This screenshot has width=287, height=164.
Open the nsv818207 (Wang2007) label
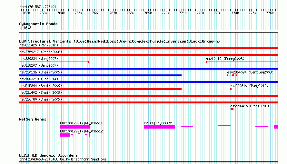[39, 65]
